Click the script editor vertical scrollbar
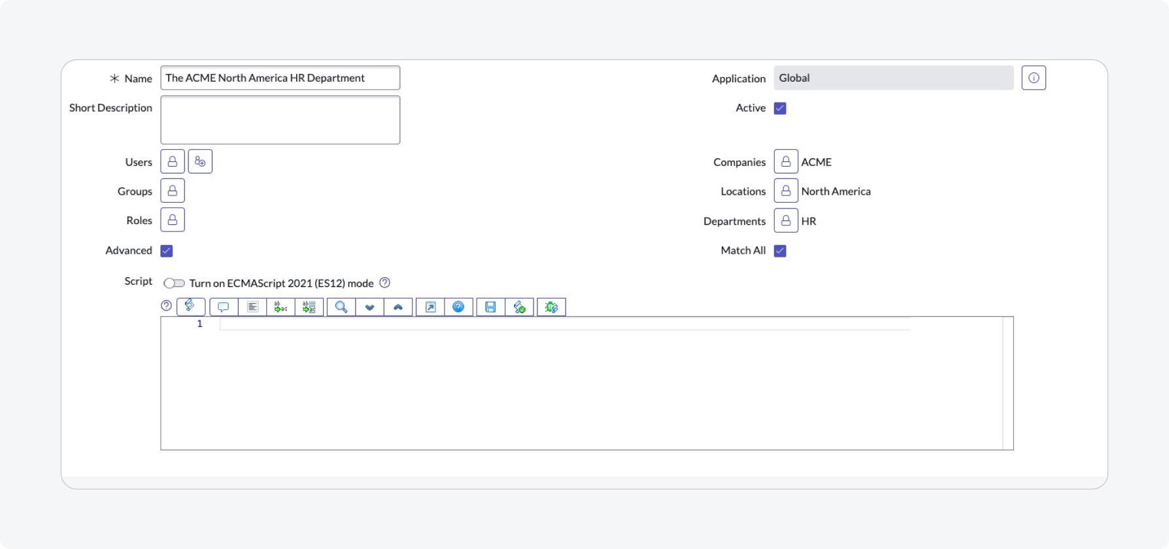 1008,384
